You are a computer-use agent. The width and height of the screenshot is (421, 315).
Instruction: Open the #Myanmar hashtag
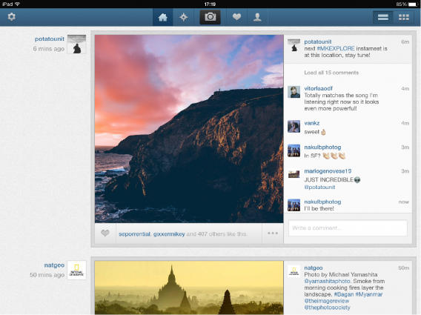[369, 294]
